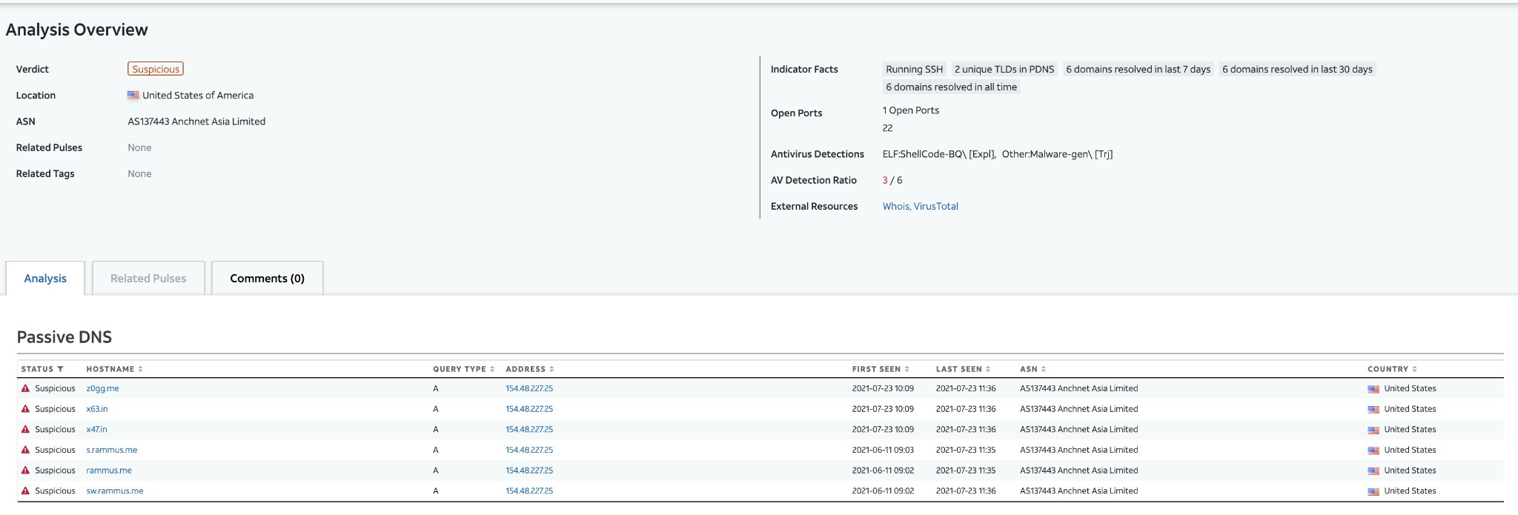Click the Status column filter icon
1518x515 pixels.
[x=60, y=369]
